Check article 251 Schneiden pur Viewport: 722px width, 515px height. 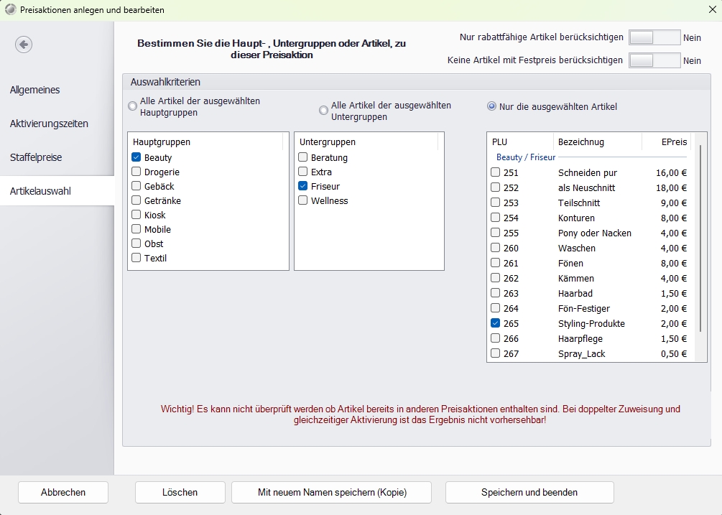point(496,172)
